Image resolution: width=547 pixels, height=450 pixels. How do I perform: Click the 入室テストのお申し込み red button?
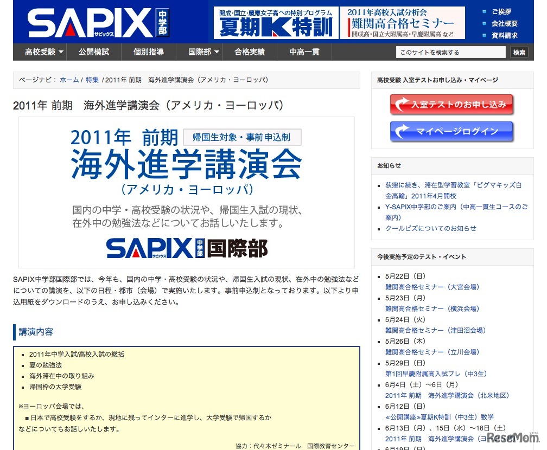[451, 104]
